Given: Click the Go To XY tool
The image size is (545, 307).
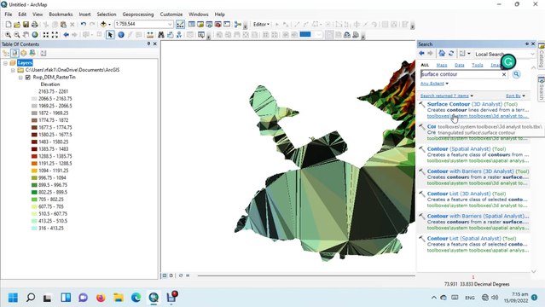Looking at the screenshot, I should click(179, 35).
